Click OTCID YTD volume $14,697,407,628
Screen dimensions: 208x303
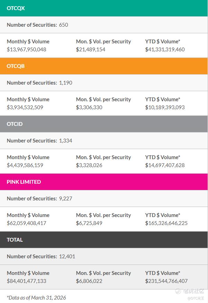pyautogui.click(x=165, y=165)
